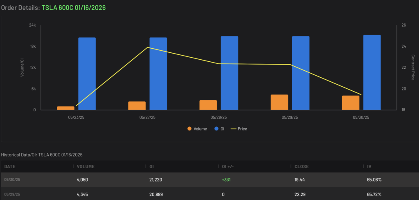Viewport: 419px width, 200px height.
Task: Sort by the OI column header
Action: click(x=151, y=166)
